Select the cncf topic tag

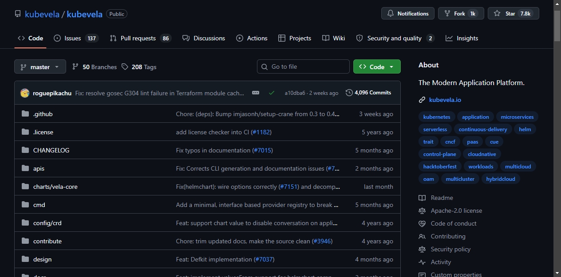click(x=450, y=142)
